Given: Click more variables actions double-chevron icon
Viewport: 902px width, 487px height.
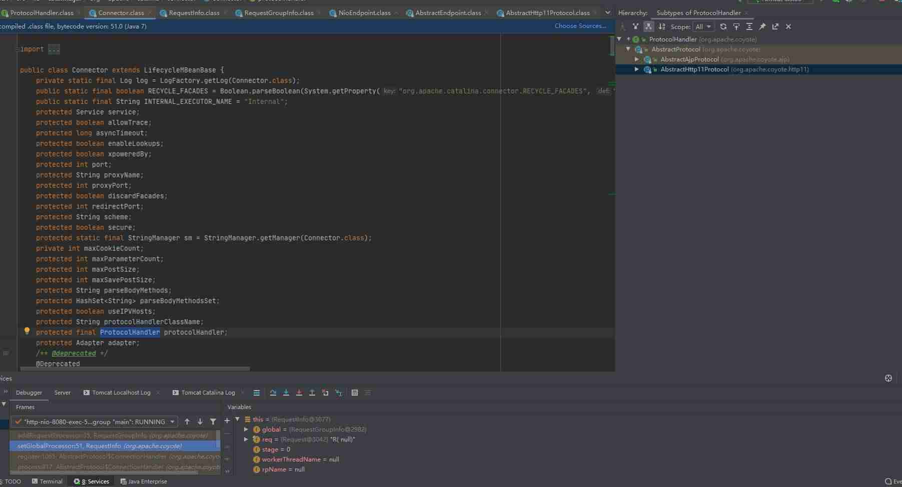Looking at the screenshot, I should coord(228,471).
